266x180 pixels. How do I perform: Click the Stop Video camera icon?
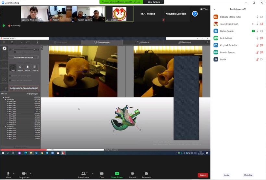pos(24,174)
